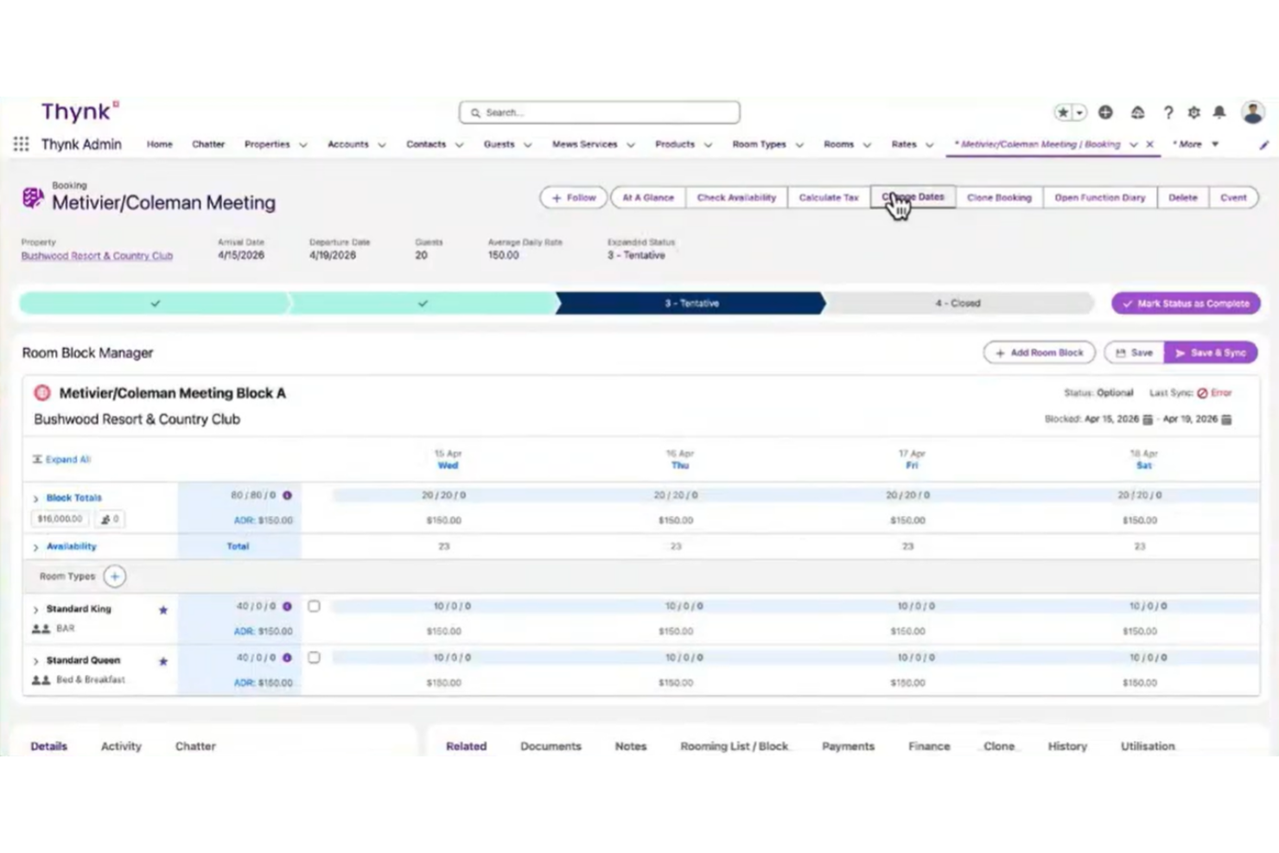Click the Booking record icon
This screenshot has height=853, width=1279.
33,198
